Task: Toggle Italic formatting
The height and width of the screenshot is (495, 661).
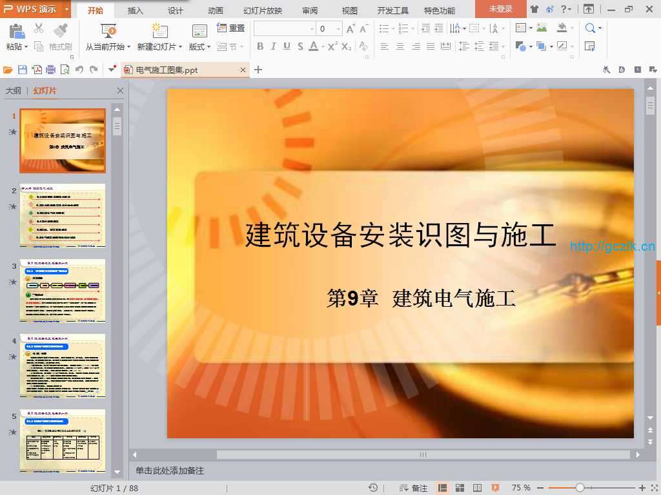Action: click(x=273, y=46)
